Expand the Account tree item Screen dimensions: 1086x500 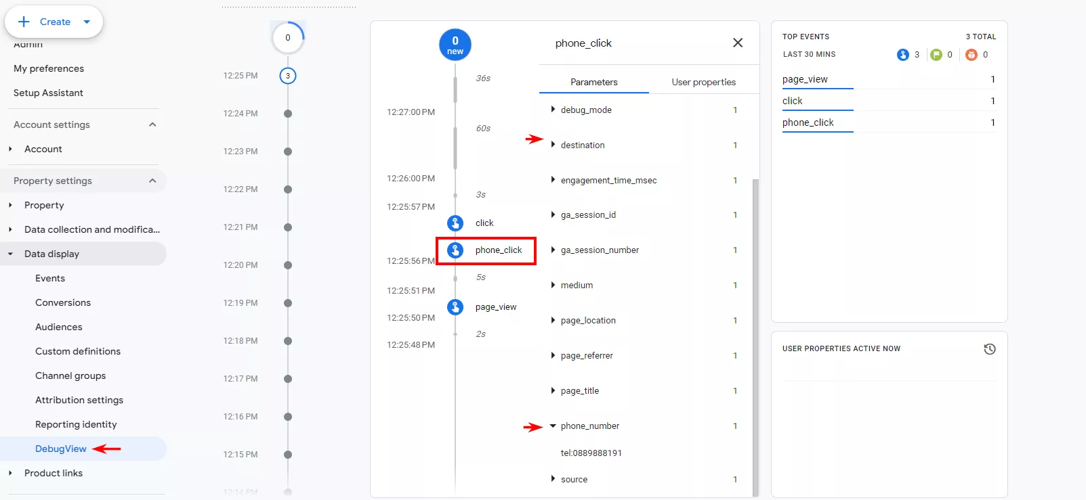(x=10, y=149)
